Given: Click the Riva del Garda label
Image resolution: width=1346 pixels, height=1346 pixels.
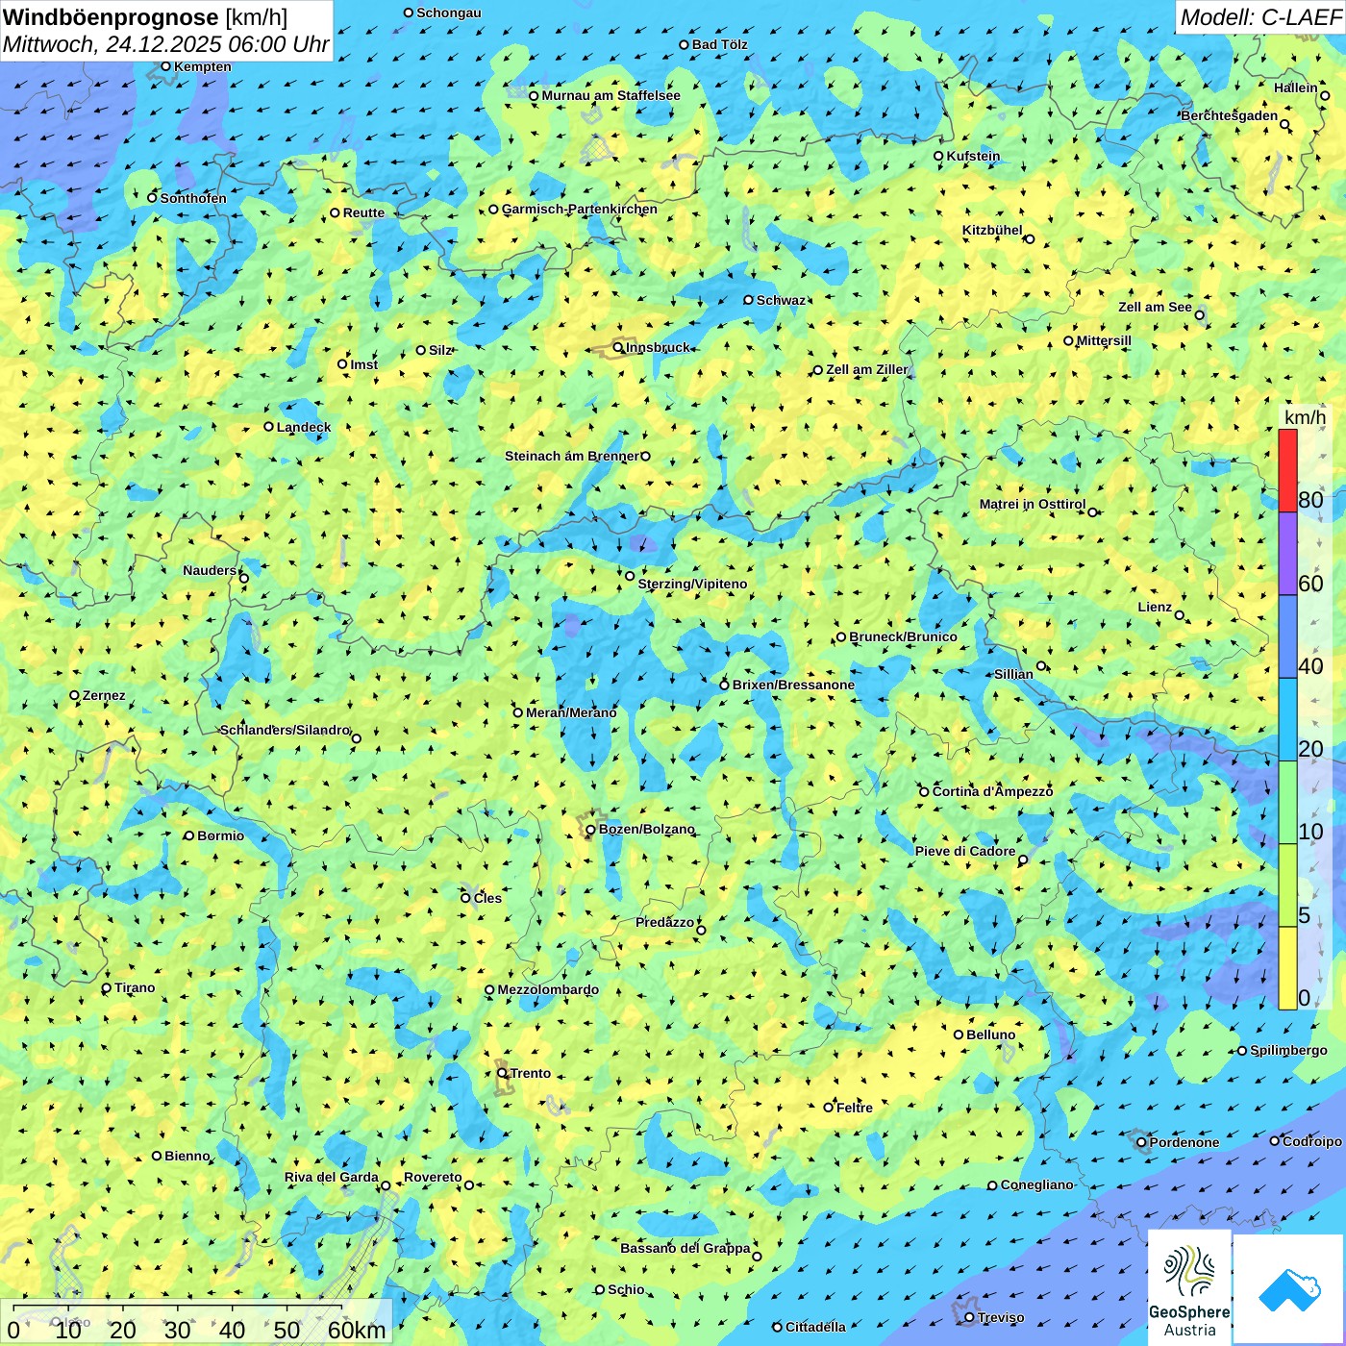Looking at the screenshot, I should [x=332, y=1177].
